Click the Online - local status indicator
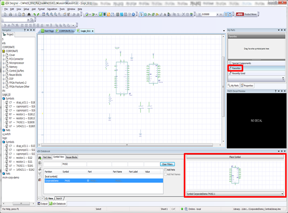This screenshot has width=288, height=213. [x=193, y=209]
